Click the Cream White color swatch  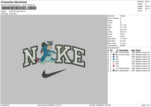pyautogui.click(x=114, y=52)
